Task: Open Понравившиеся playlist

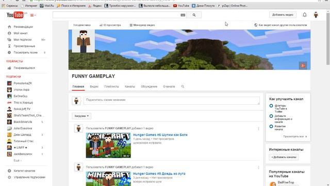Action: tap(24, 68)
